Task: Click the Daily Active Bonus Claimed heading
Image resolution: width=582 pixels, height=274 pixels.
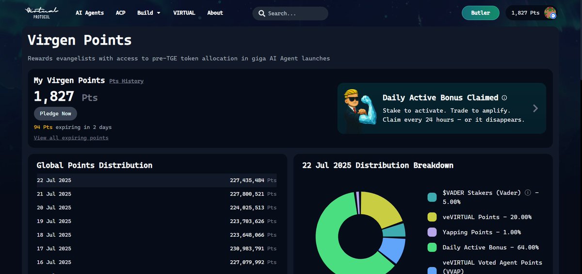Action: point(440,97)
